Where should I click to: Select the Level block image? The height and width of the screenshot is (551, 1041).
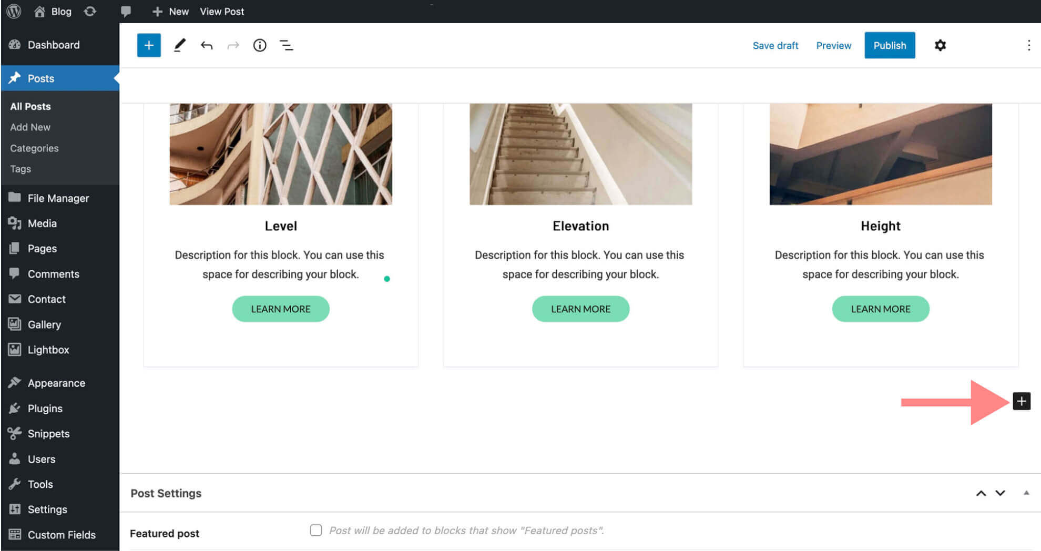(x=281, y=154)
